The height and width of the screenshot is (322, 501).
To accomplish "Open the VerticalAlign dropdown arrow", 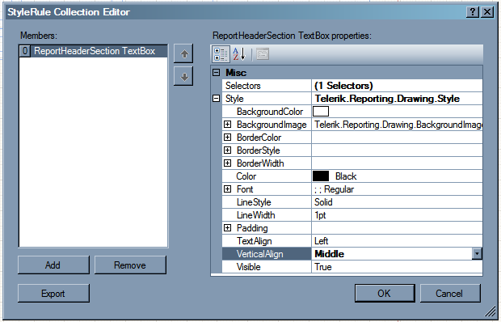I will (477, 254).
